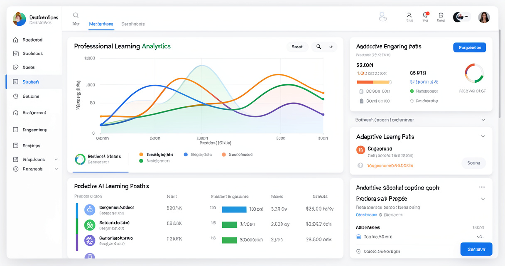
Task: Click the icon beside "Fnigaldoors" in sidebar
Action: point(16,159)
